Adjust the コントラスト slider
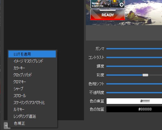The height and width of the screenshot is (130, 162). (x=134, y=57)
